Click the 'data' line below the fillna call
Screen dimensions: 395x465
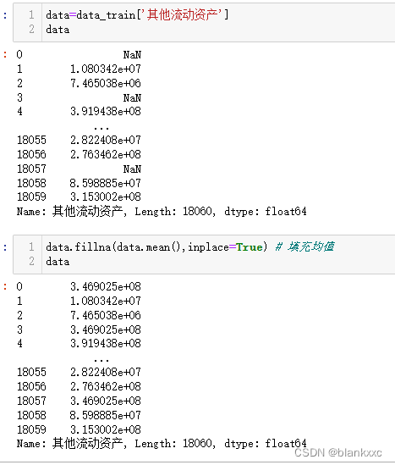58,262
